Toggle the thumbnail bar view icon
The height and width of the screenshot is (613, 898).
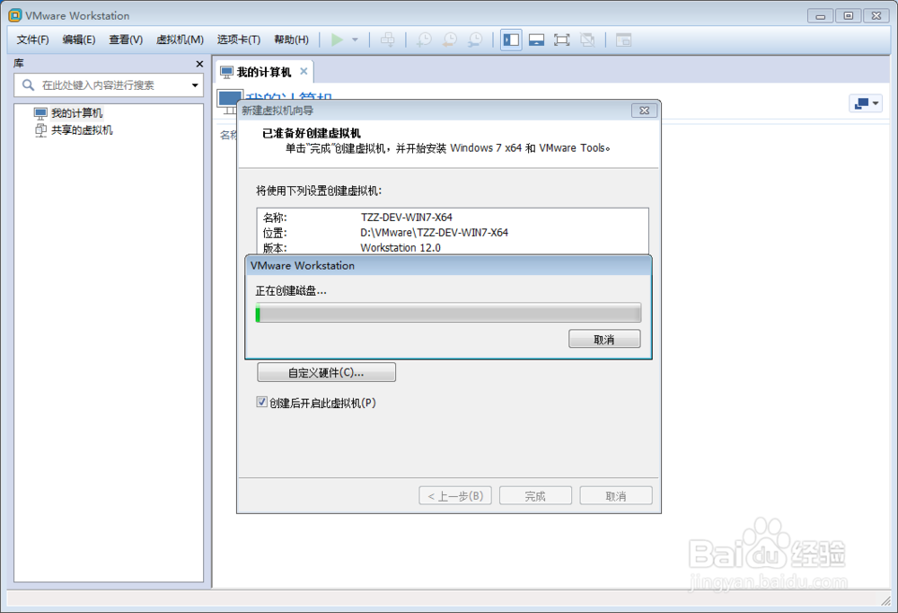click(x=537, y=40)
